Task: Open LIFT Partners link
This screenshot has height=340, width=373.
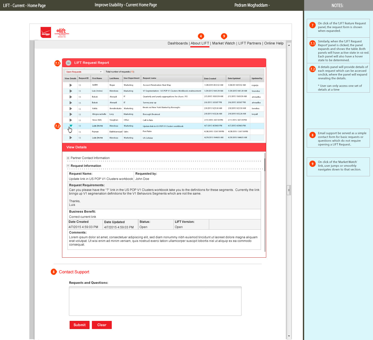Action: [x=249, y=43]
